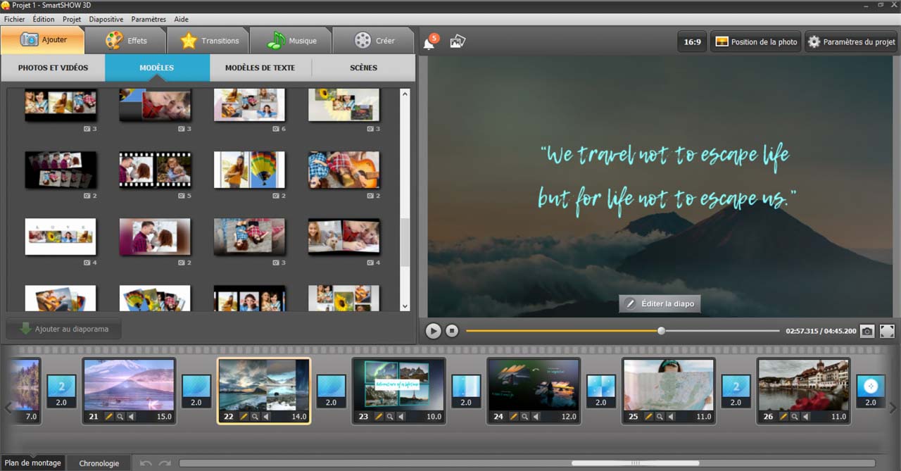Viewport: 901px width, 471px height.
Task: Switch to the Plan de montage view
Action: pos(32,463)
